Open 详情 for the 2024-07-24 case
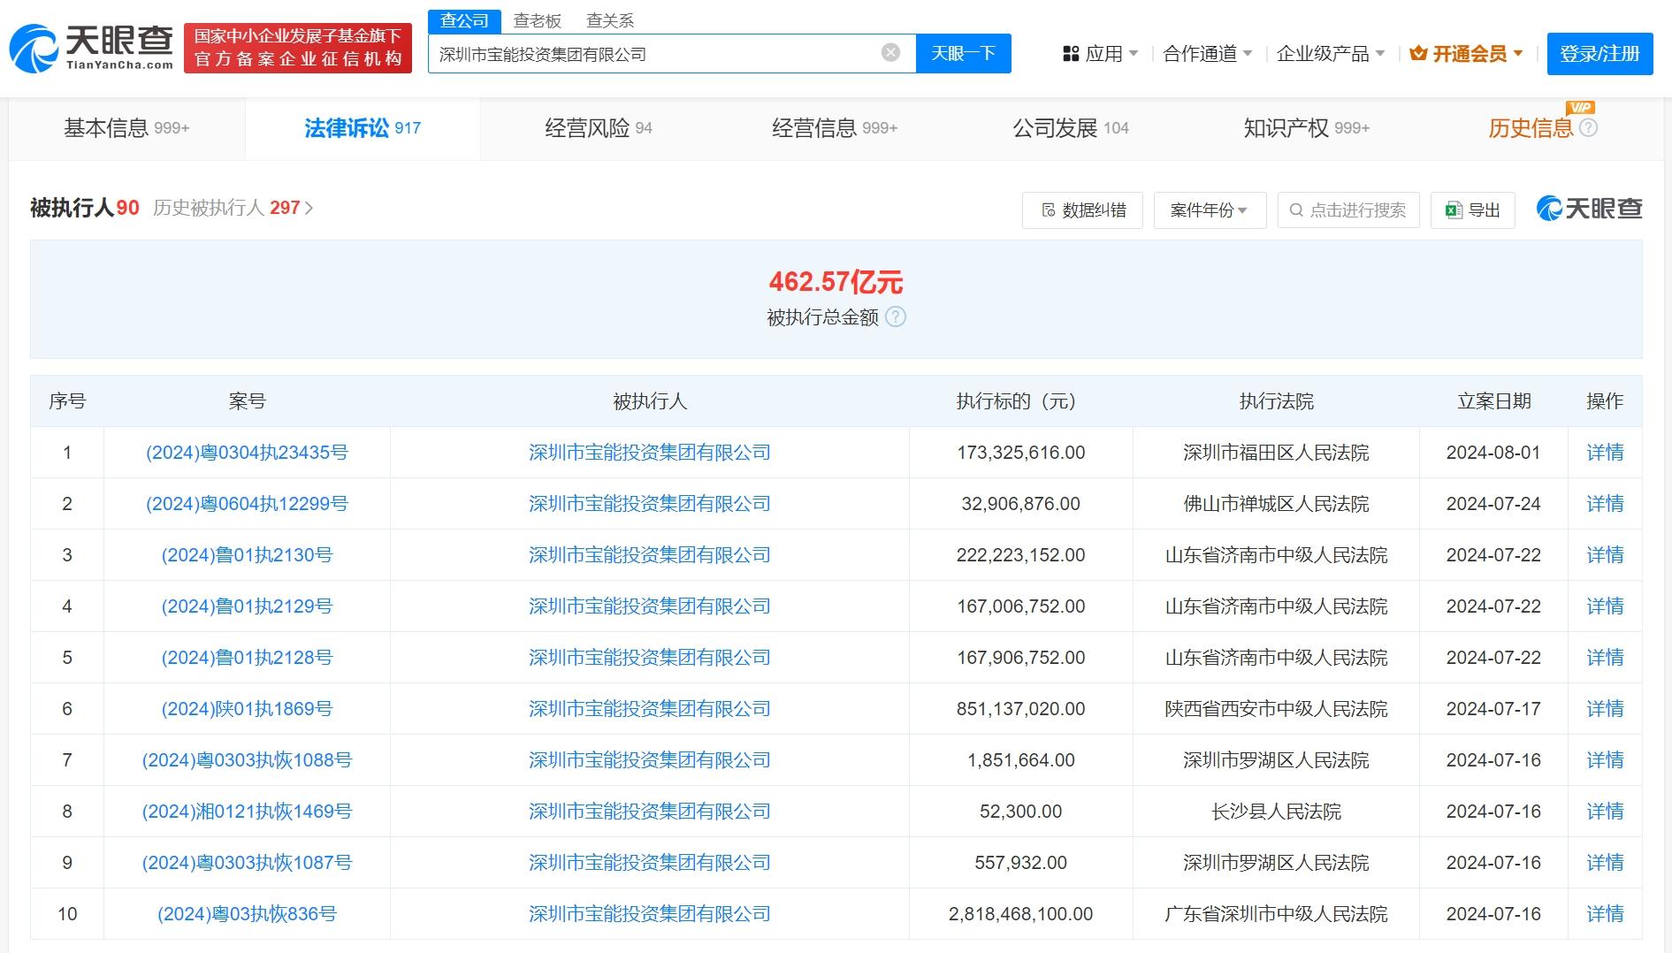This screenshot has width=1672, height=953. point(1605,504)
